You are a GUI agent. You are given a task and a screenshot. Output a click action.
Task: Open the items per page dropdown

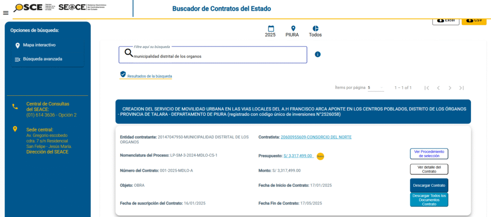coord(375,88)
